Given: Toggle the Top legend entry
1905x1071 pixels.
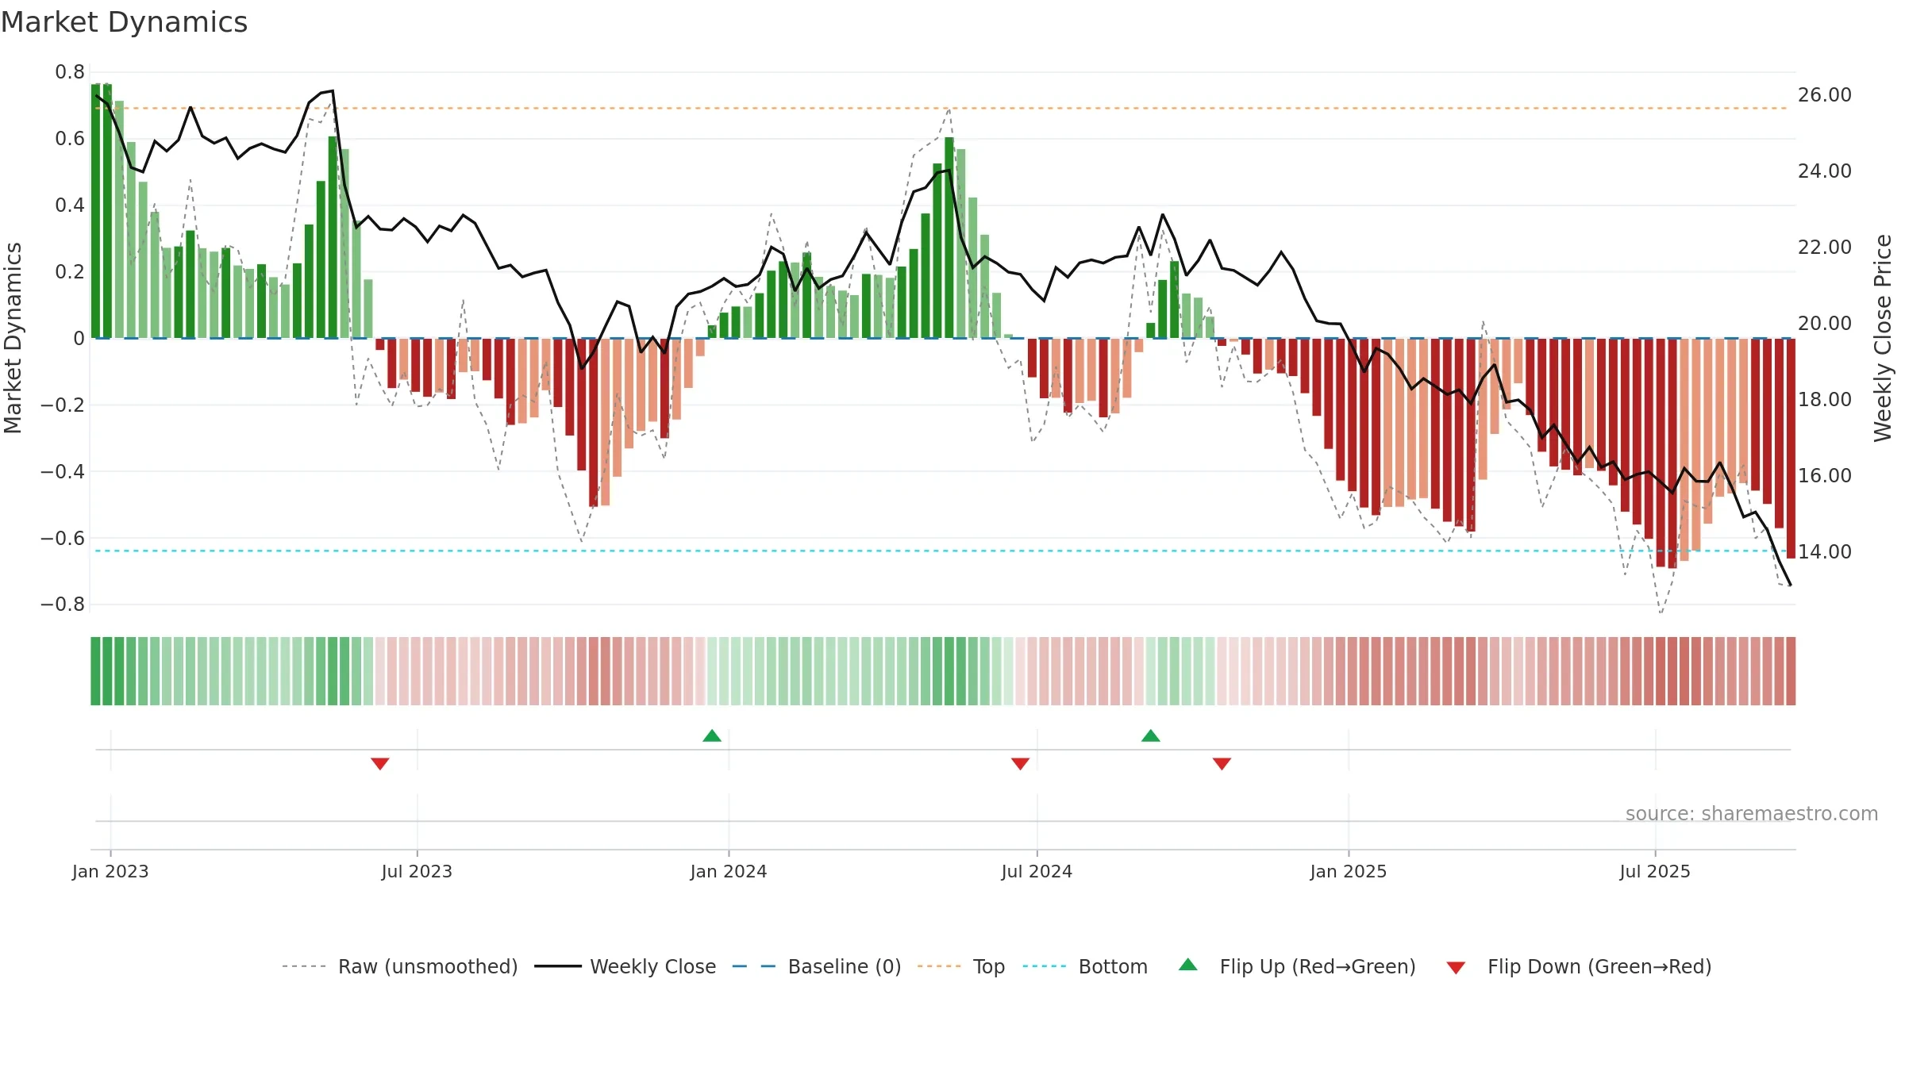Looking at the screenshot, I should [961, 966].
